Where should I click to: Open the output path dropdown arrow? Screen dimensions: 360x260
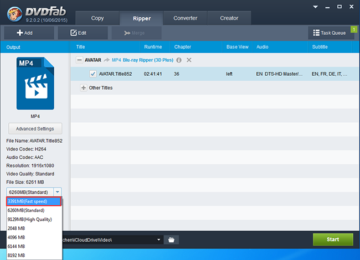[158, 240]
